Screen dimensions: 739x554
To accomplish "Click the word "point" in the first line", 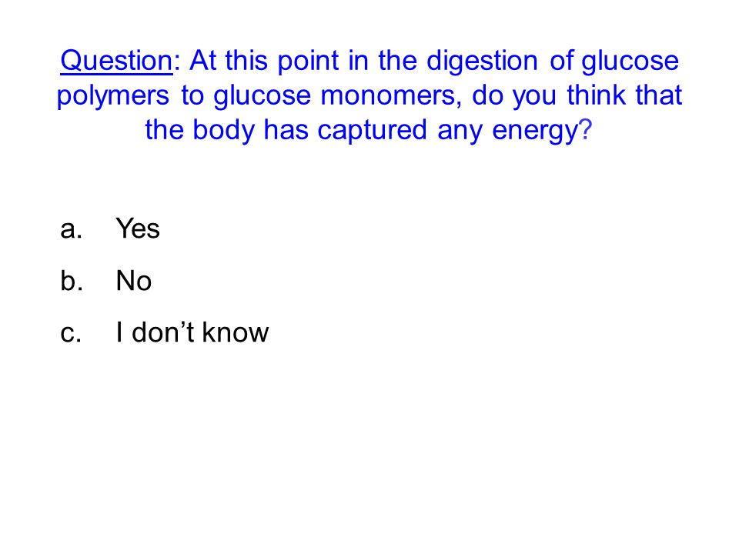I will (x=307, y=62).
